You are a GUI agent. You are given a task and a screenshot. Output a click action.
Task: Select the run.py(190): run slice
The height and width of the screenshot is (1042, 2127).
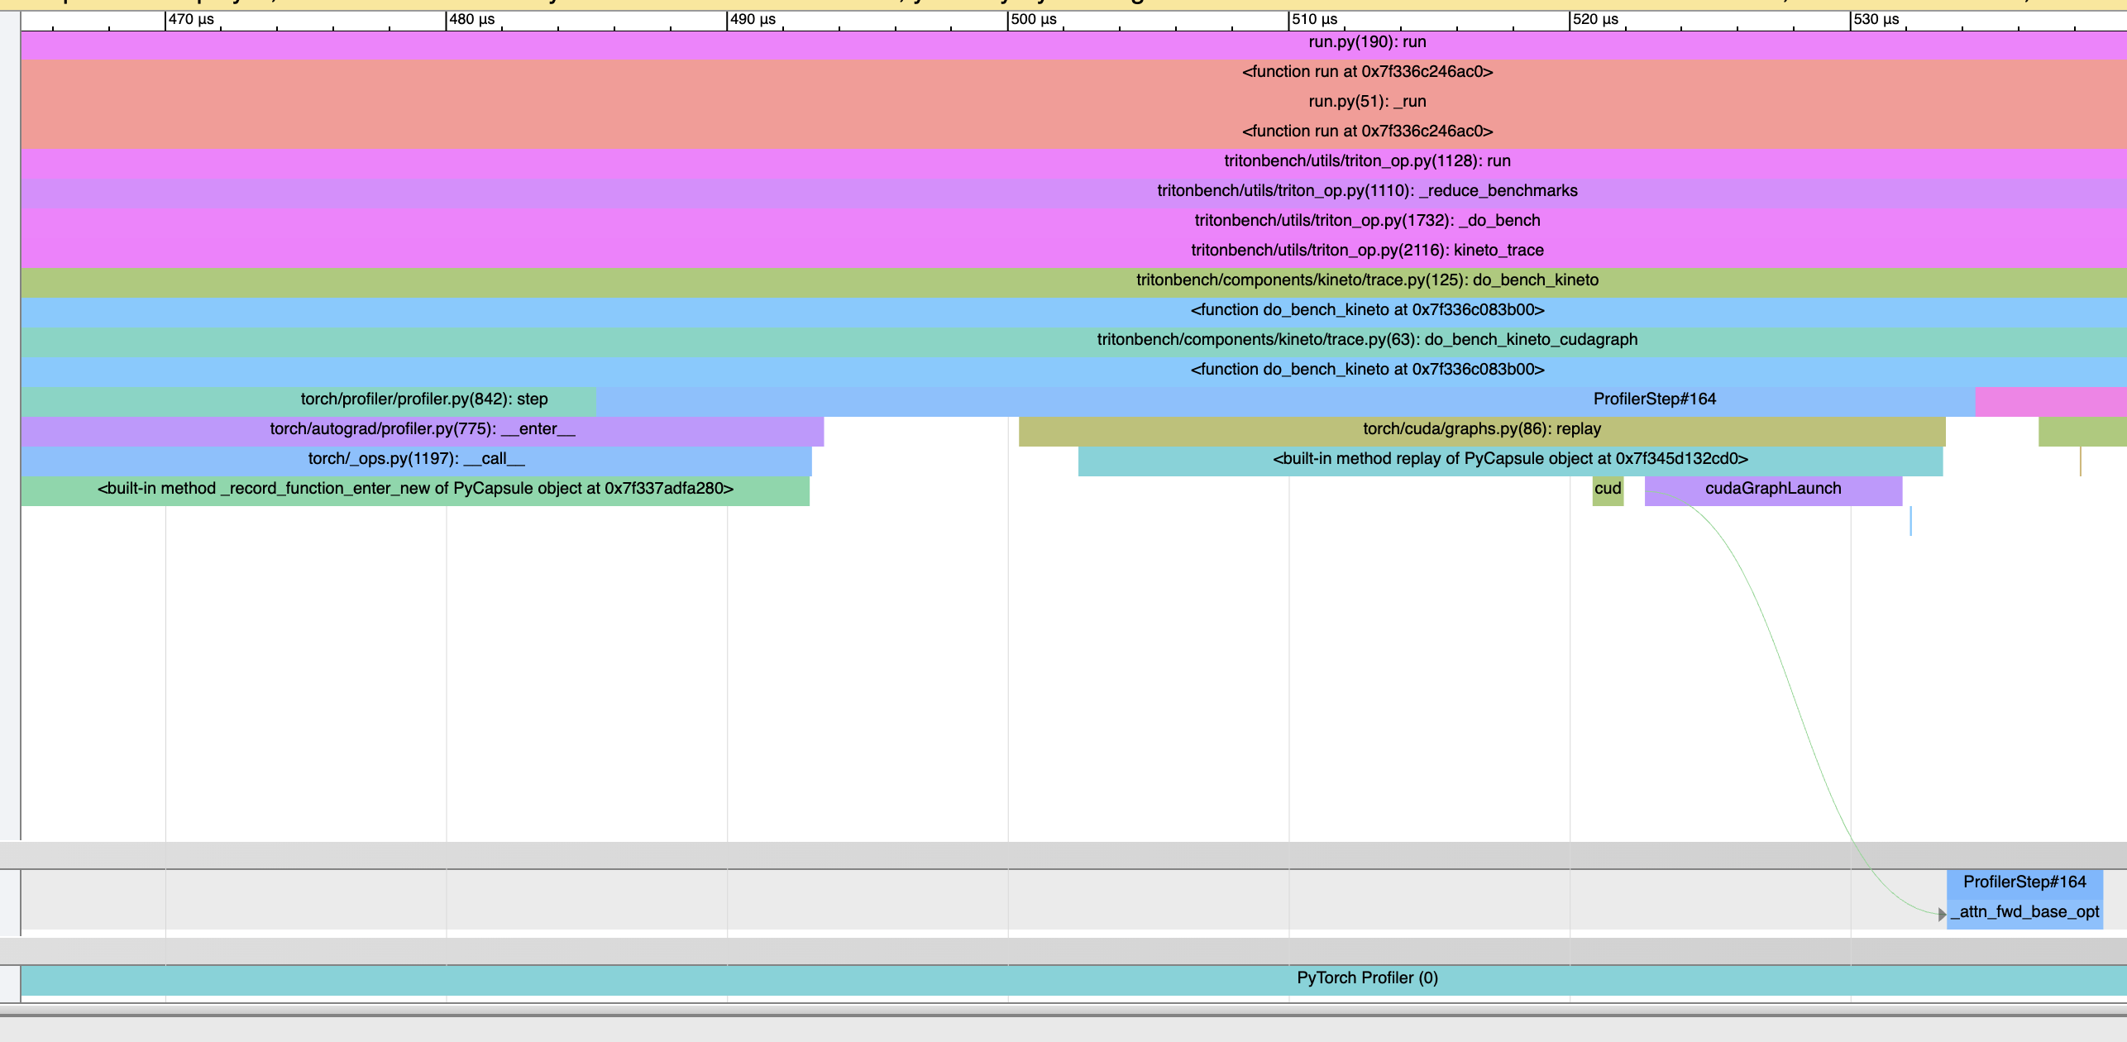pos(1366,42)
